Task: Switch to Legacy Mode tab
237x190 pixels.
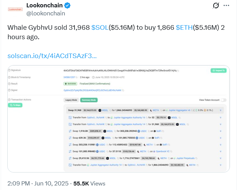Action: coord(71,100)
